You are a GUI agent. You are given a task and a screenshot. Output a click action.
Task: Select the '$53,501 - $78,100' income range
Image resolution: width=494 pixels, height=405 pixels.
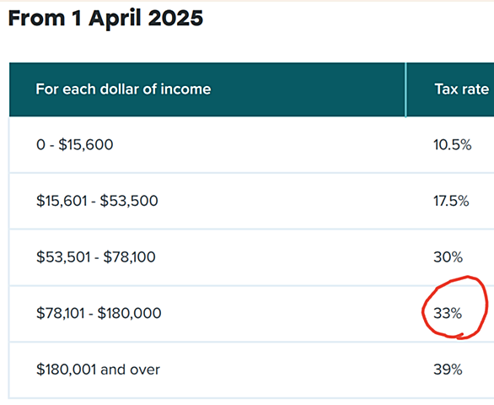(96, 257)
